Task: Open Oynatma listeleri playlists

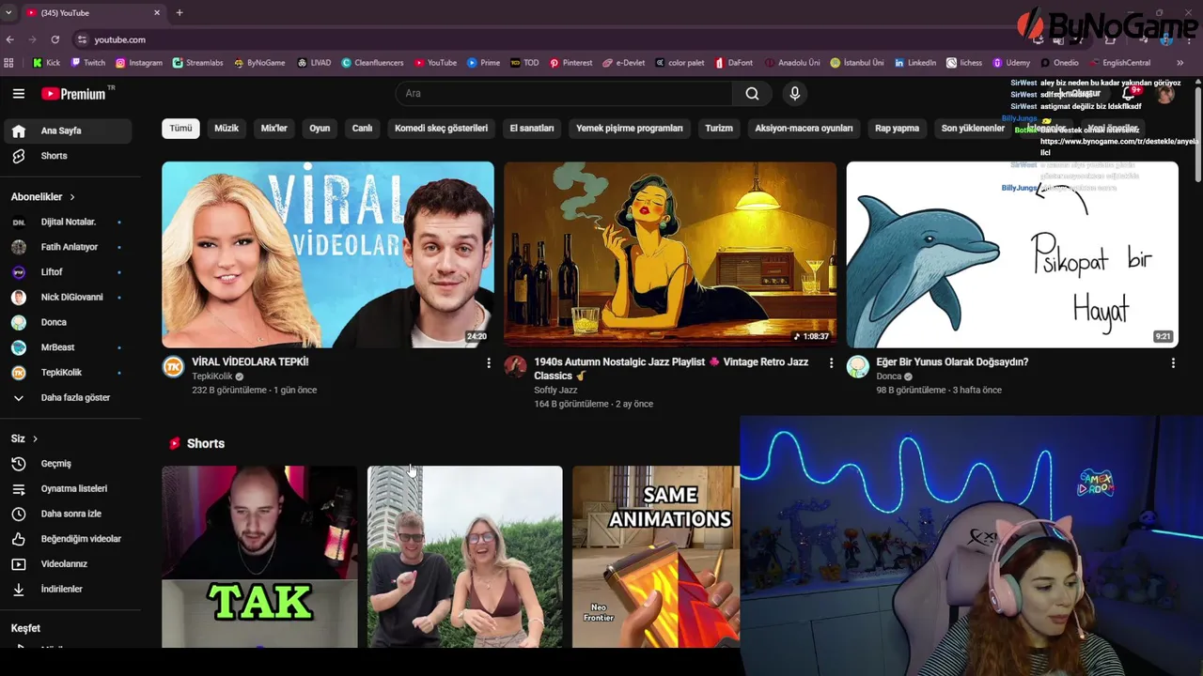Action: click(x=68, y=488)
